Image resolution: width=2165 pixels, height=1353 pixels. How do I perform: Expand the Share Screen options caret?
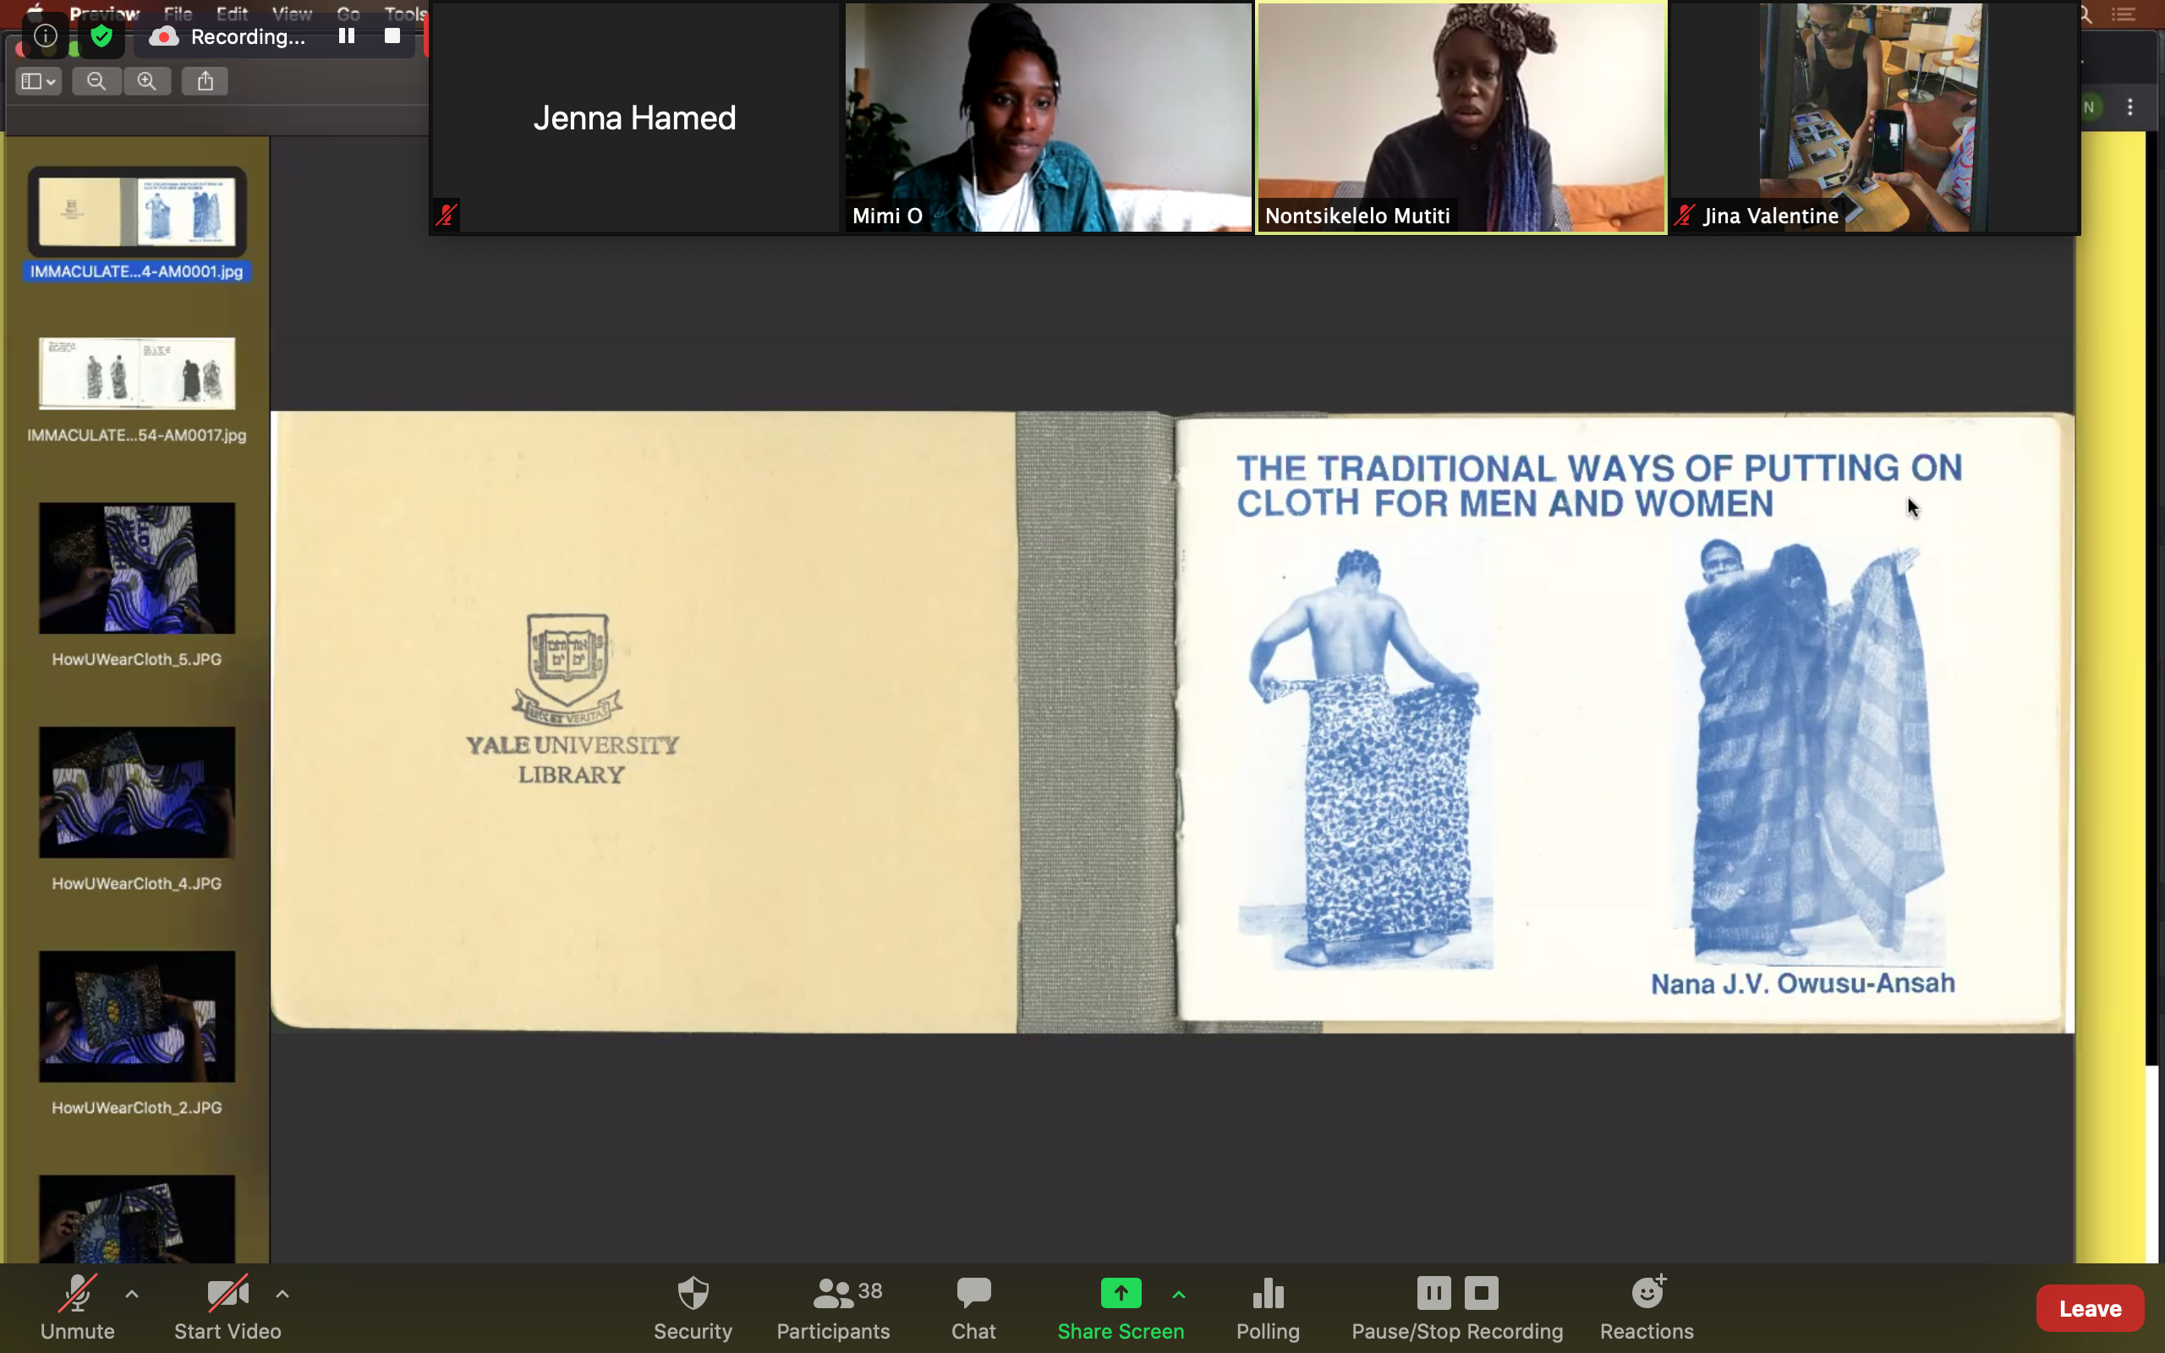[1178, 1295]
